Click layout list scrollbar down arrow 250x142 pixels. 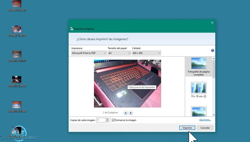pos(214,115)
